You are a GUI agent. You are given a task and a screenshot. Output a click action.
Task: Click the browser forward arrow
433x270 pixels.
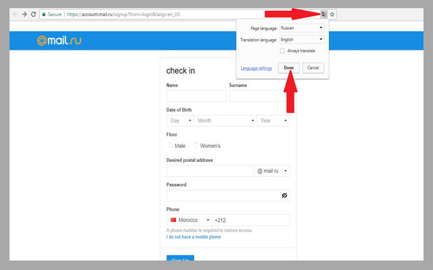click(25, 13)
